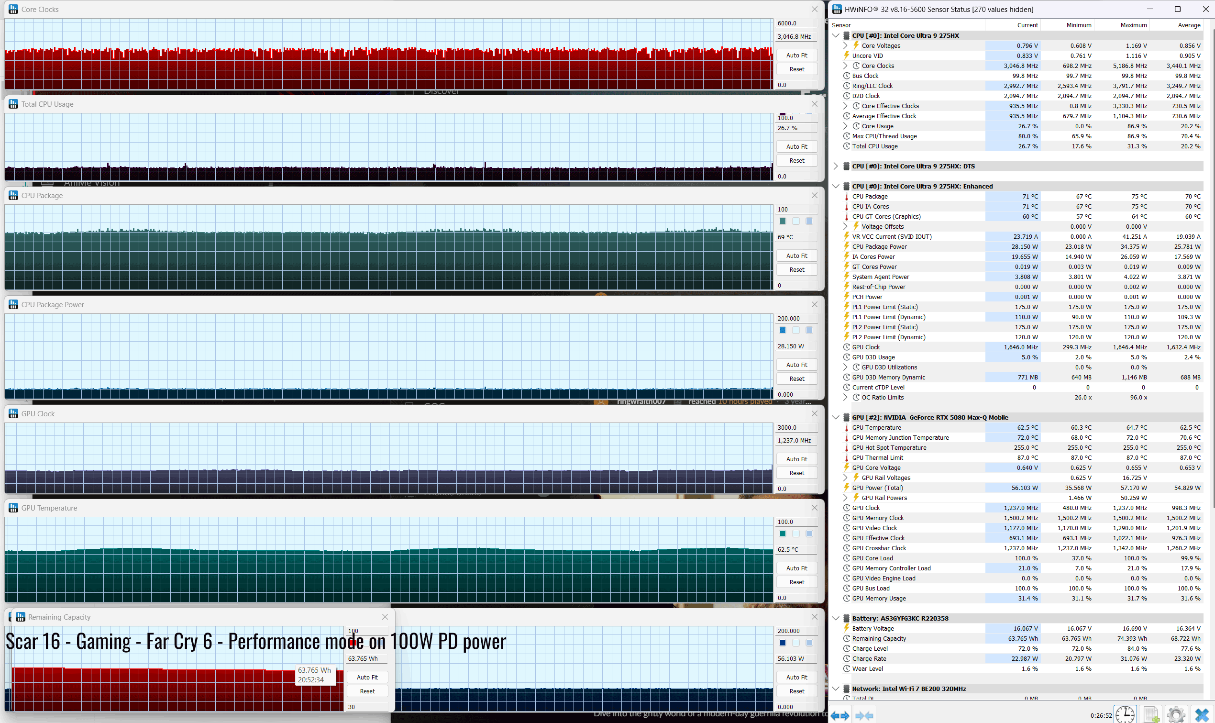Select the GPU Memory Junction Temperature row

tap(1023, 438)
